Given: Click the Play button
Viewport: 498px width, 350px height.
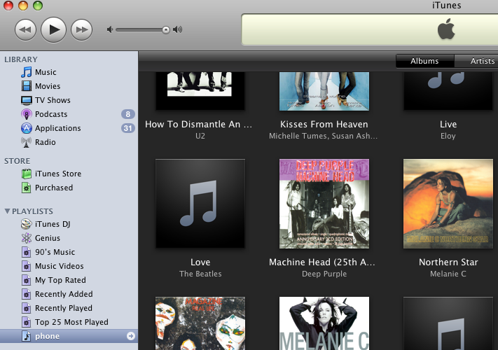Looking at the screenshot, I should 54,30.
